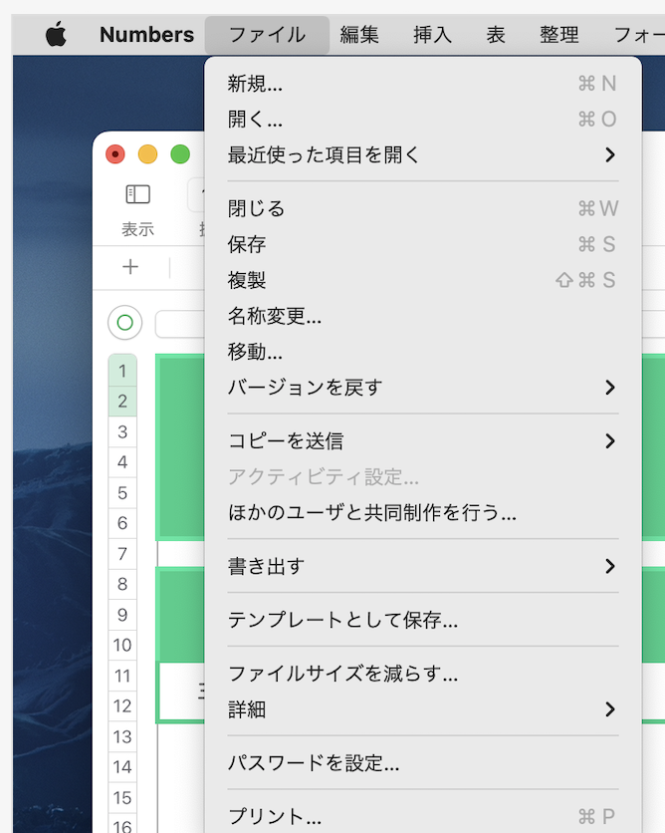Close the open ファイル menu
Screen dimensions: 665x833
tap(267, 35)
